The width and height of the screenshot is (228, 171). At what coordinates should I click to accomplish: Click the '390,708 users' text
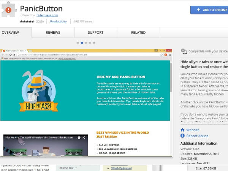click(x=83, y=22)
